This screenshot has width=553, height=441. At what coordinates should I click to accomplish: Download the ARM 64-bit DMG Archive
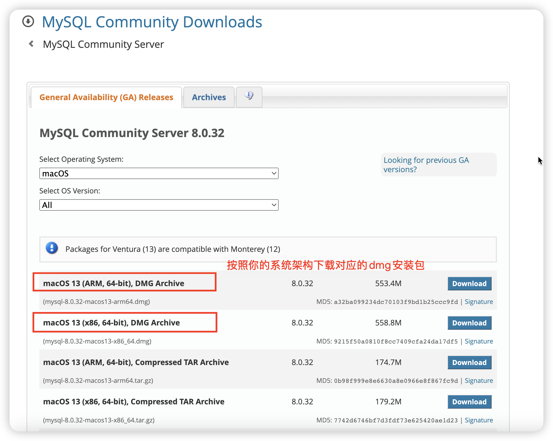click(469, 283)
